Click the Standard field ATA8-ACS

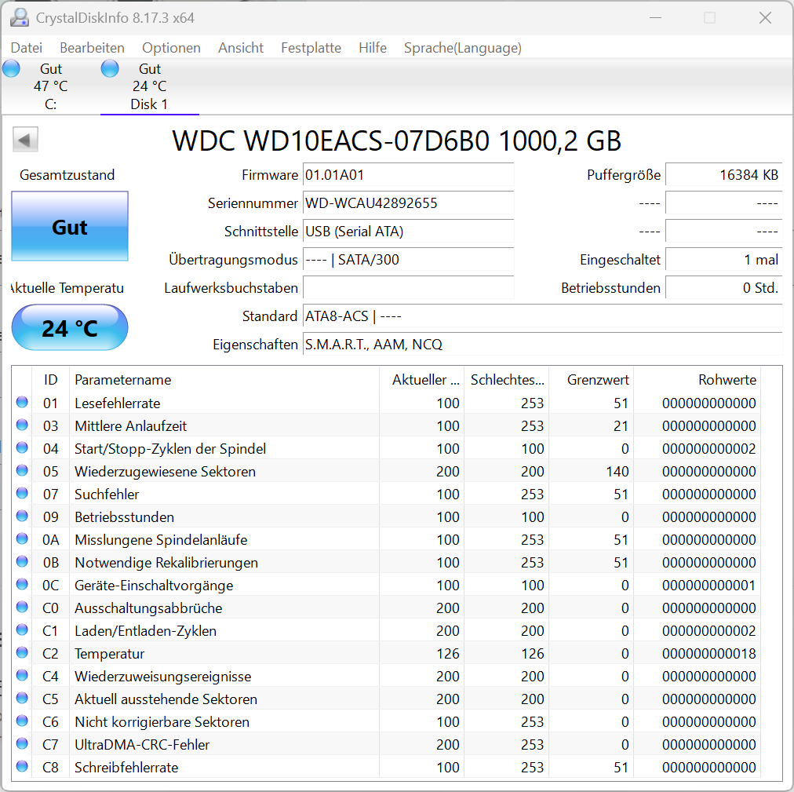(x=542, y=316)
